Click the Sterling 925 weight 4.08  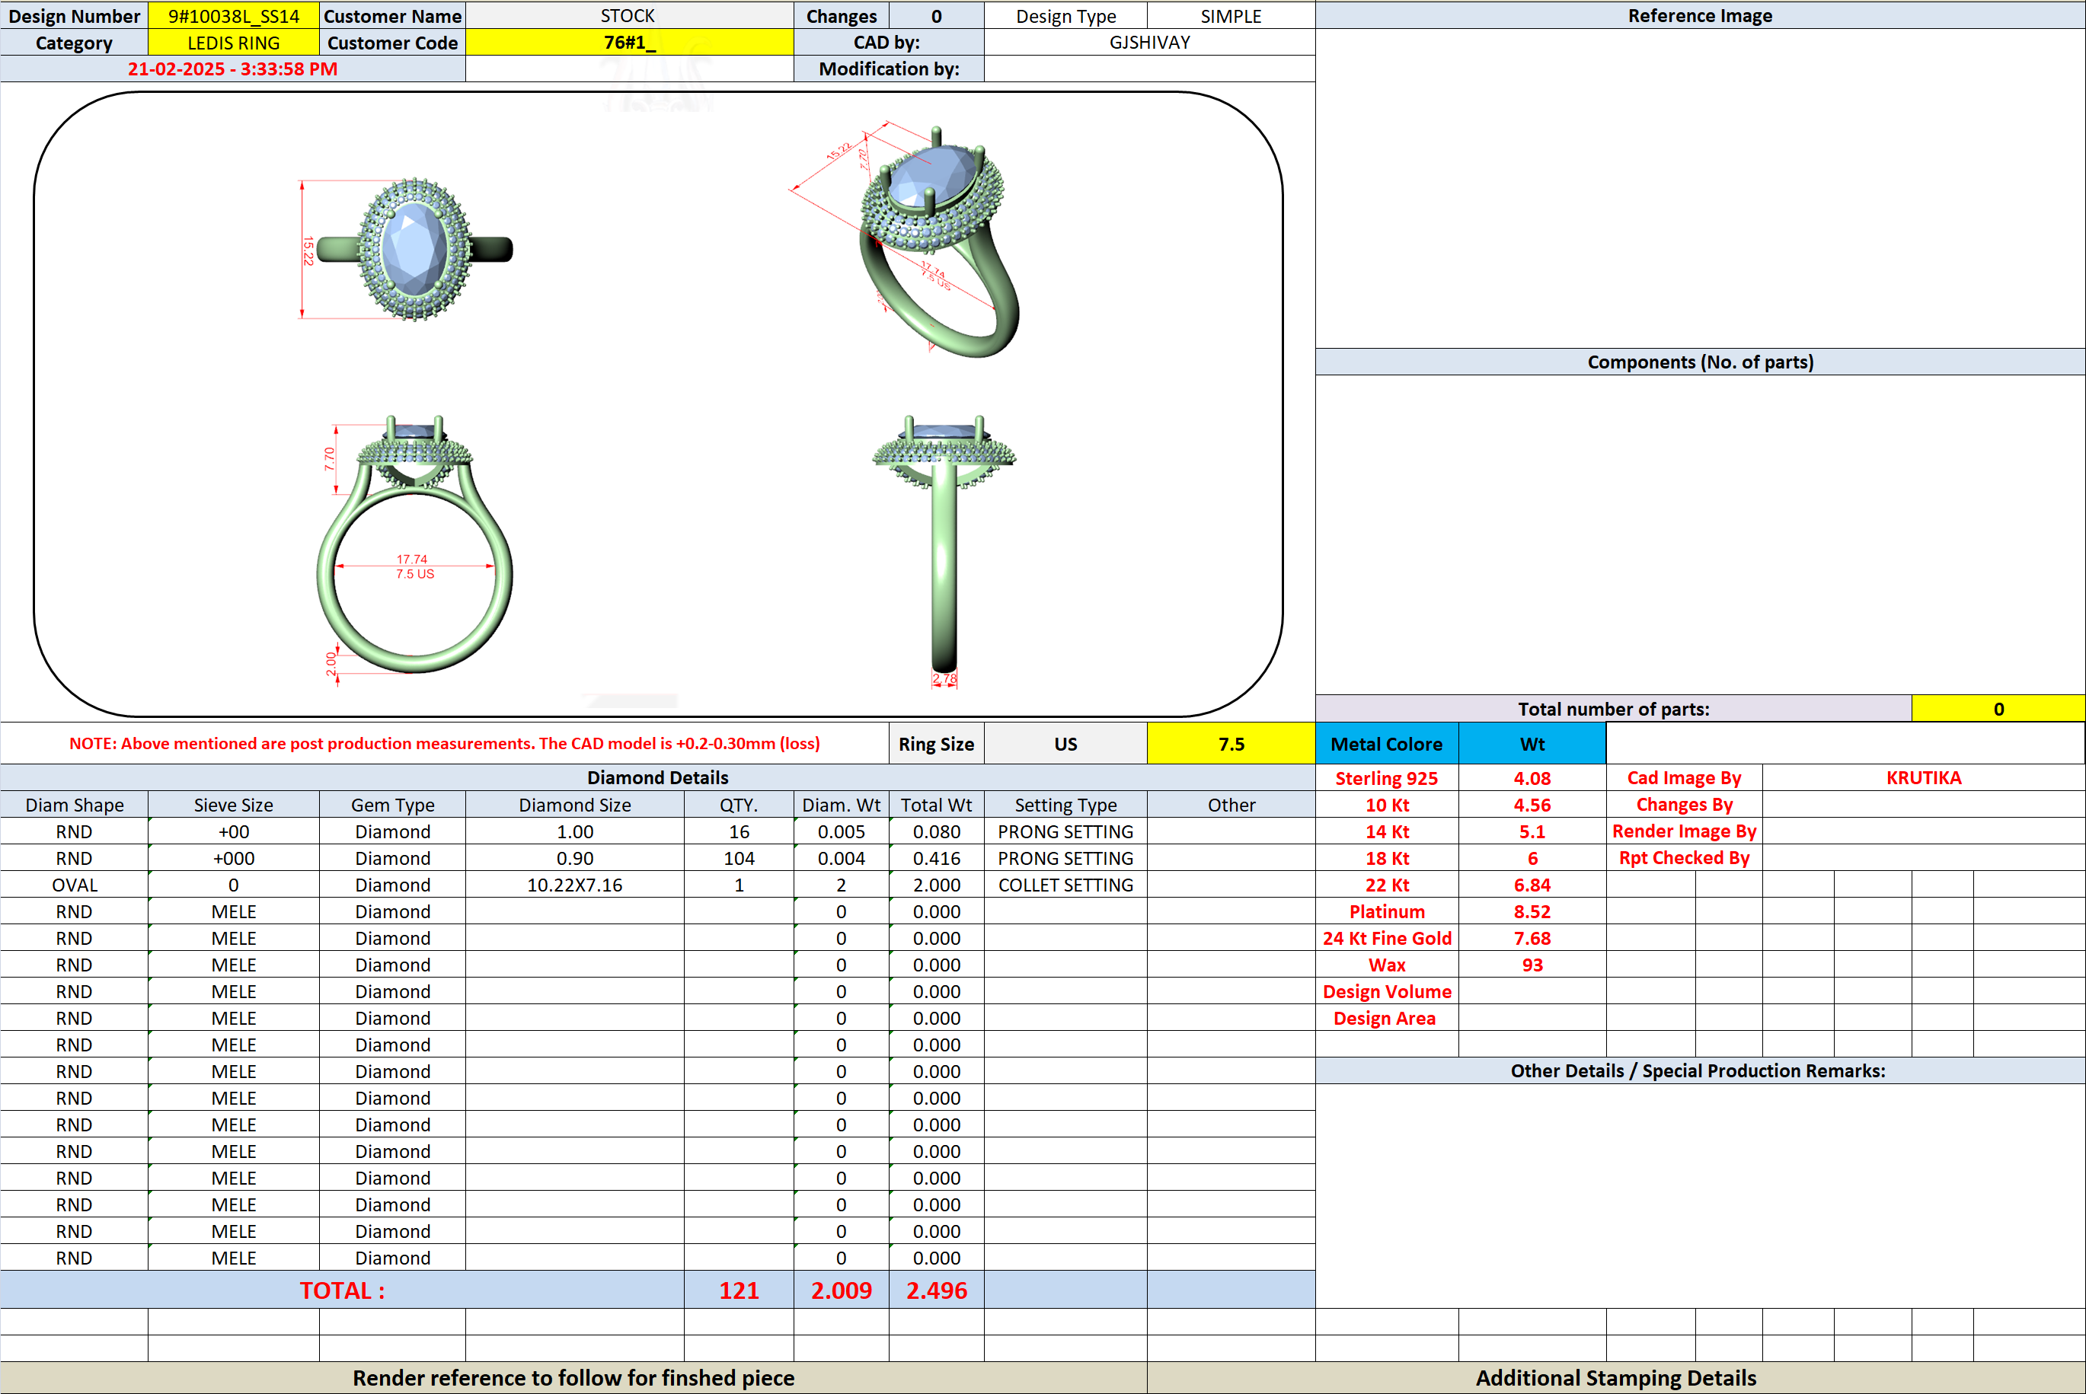[x=1532, y=778]
